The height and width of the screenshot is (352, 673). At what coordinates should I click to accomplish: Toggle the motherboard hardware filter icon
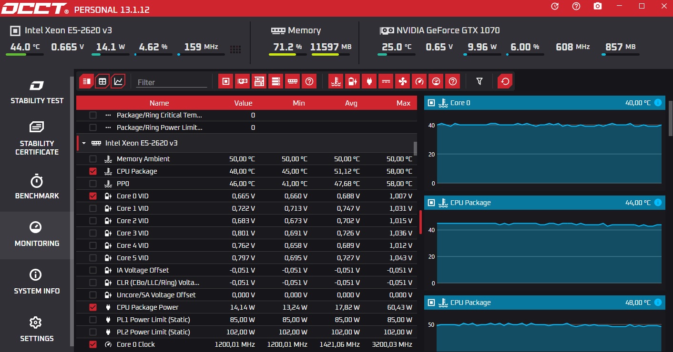point(259,81)
